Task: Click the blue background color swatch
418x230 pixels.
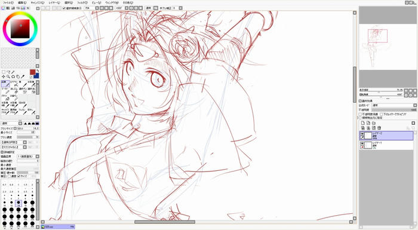Action: tap(37, 76)
